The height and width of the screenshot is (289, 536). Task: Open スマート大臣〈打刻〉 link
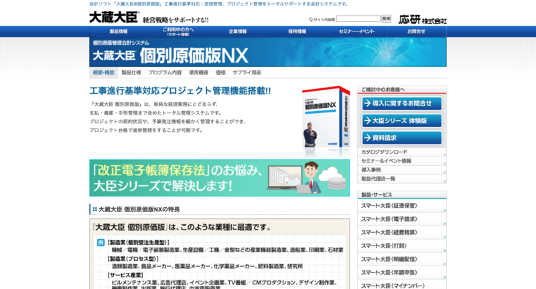tap(401, 246)
